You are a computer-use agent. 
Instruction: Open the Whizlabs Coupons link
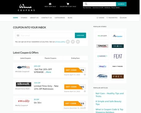[x=22, y=72]
